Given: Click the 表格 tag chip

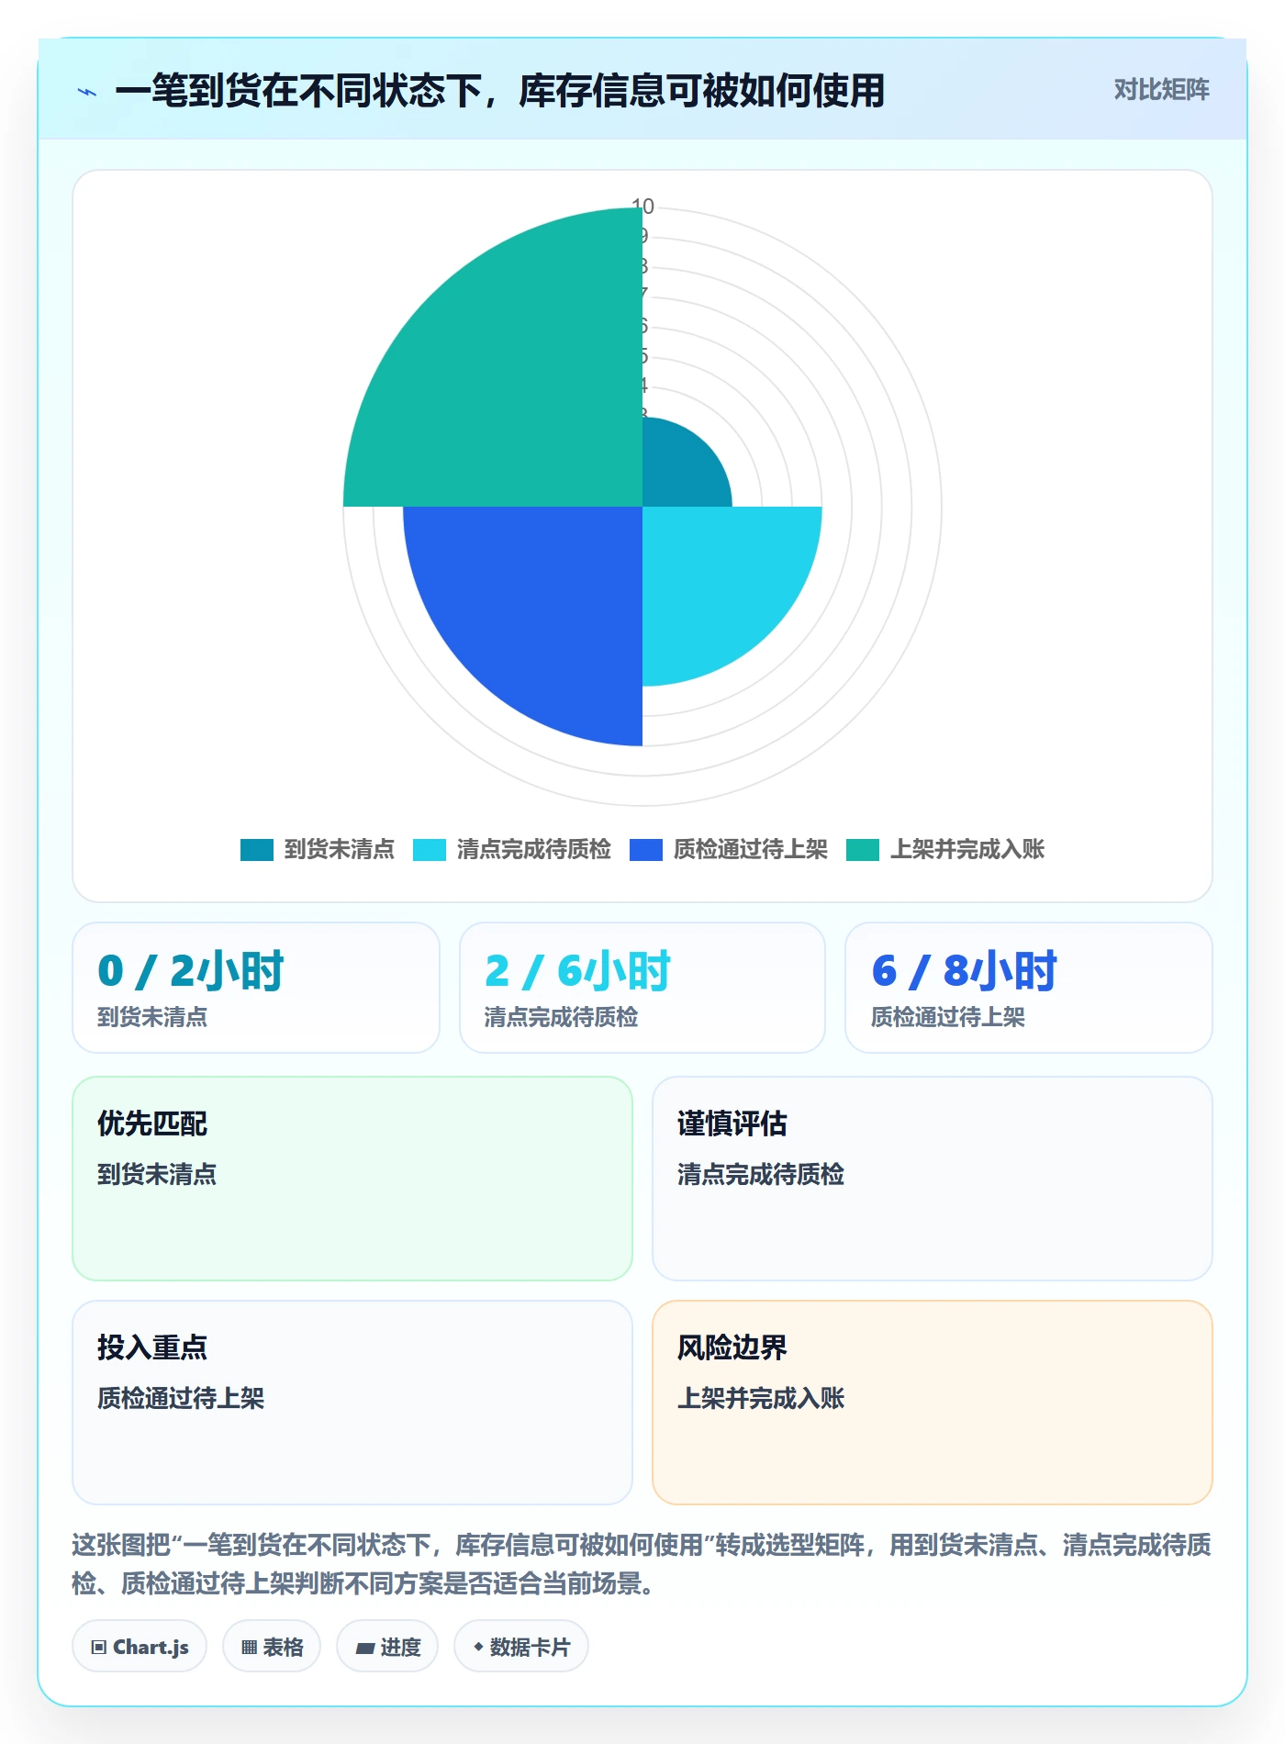Looking at the screenshot, I should point(272,1647).
